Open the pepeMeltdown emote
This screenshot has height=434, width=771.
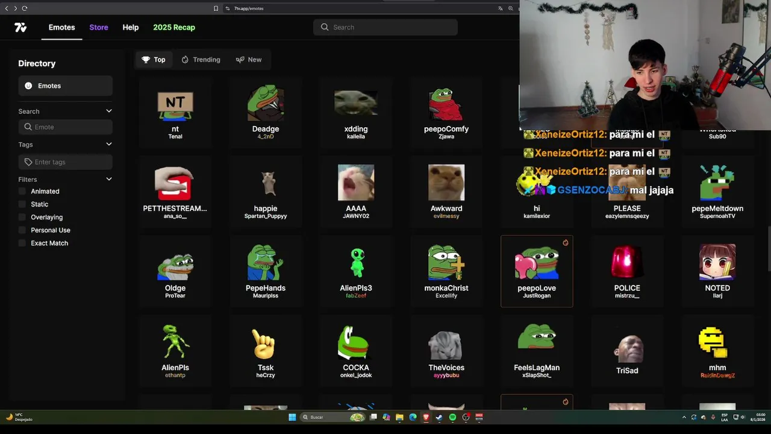(717, 192)
